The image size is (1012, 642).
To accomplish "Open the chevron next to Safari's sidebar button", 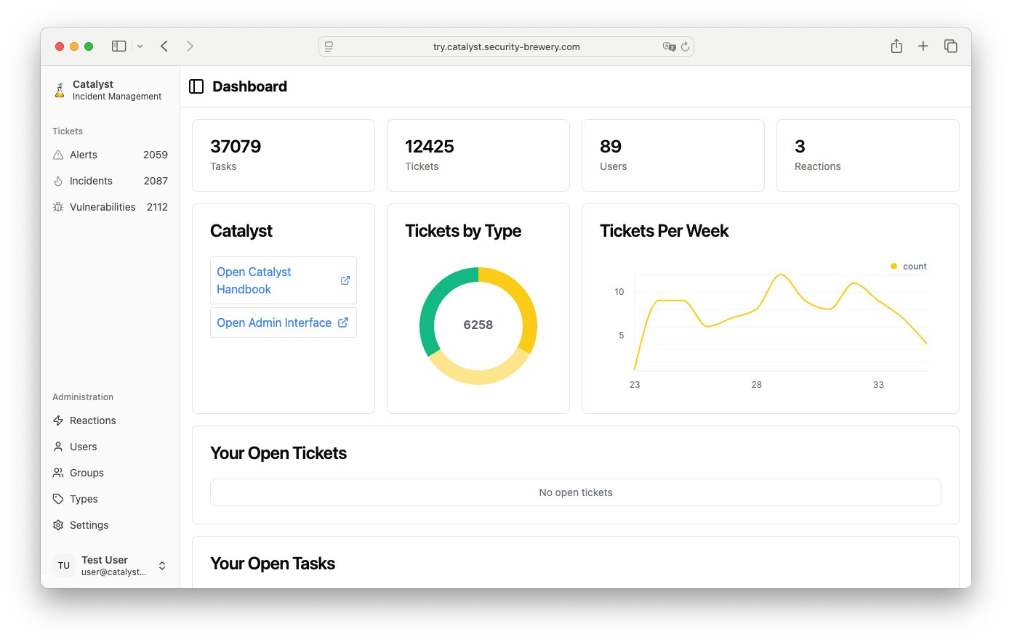I will (140, 46).
